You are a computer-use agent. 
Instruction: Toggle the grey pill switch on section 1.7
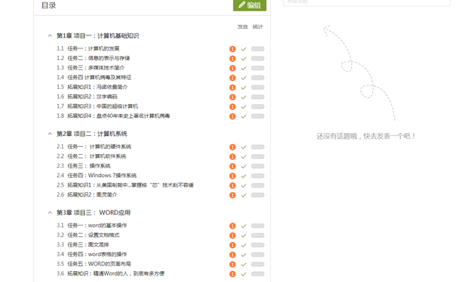point(258,106)
